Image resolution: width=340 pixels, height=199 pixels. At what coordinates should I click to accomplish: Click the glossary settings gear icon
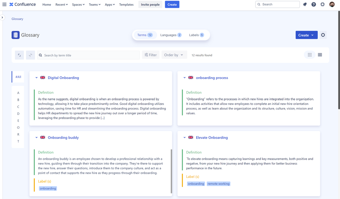click(x=323, y=35)
